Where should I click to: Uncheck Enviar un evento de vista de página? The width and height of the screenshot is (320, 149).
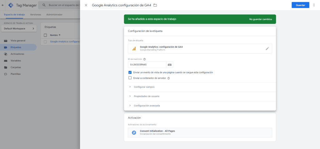pos(130,72)
